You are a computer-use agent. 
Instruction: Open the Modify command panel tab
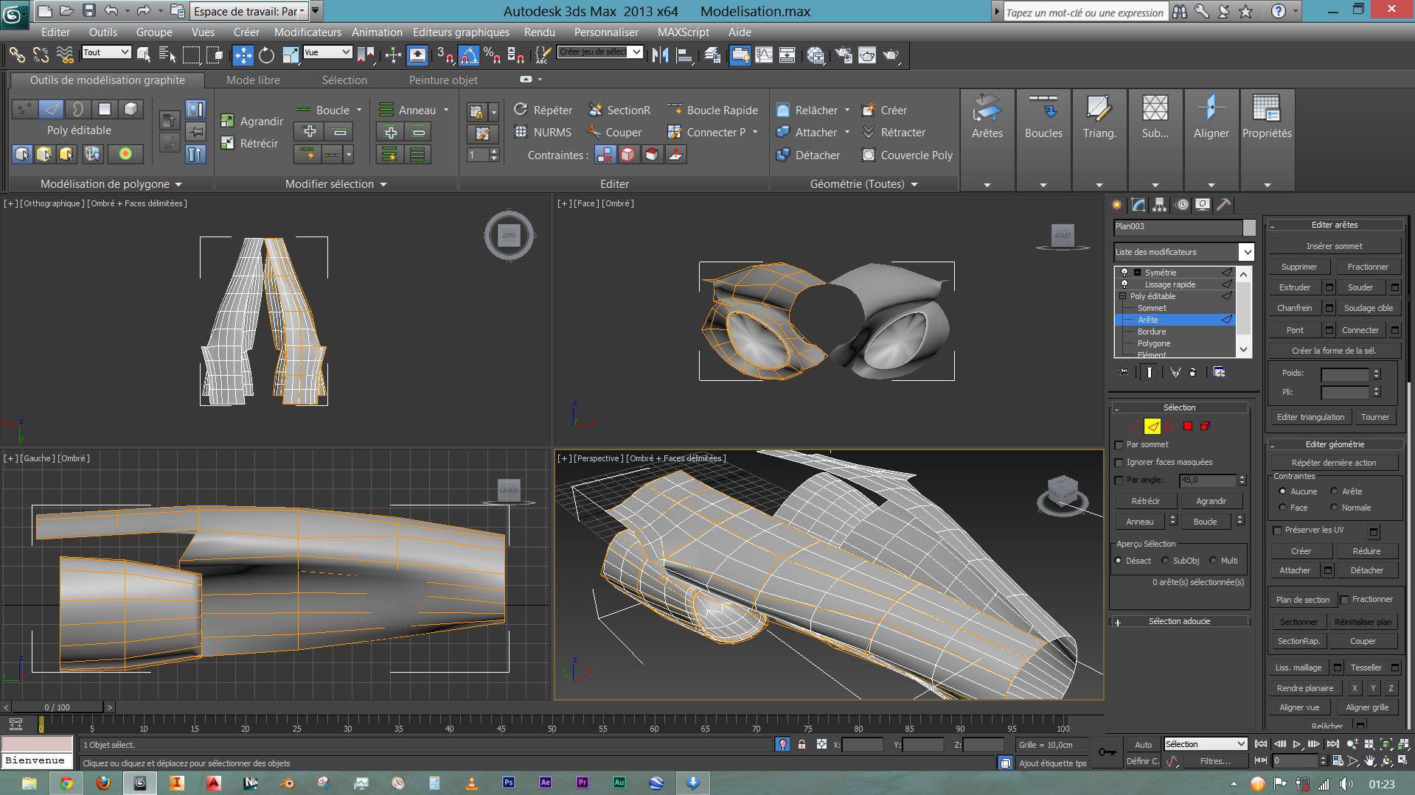(x=1138, y=205)
